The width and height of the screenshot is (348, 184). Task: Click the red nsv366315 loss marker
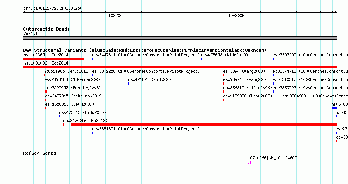click(x=224, y=92)
